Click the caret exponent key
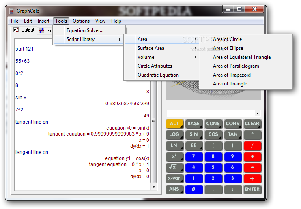Viewport: 301px width, 209px height. pyautogui.click(x=252, y=134)
